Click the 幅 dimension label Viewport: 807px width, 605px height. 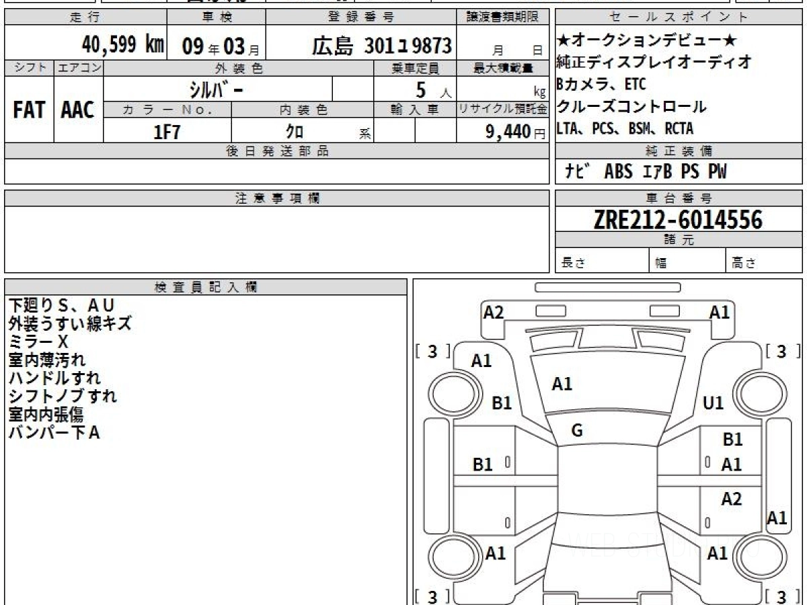[x=661, y=263]
